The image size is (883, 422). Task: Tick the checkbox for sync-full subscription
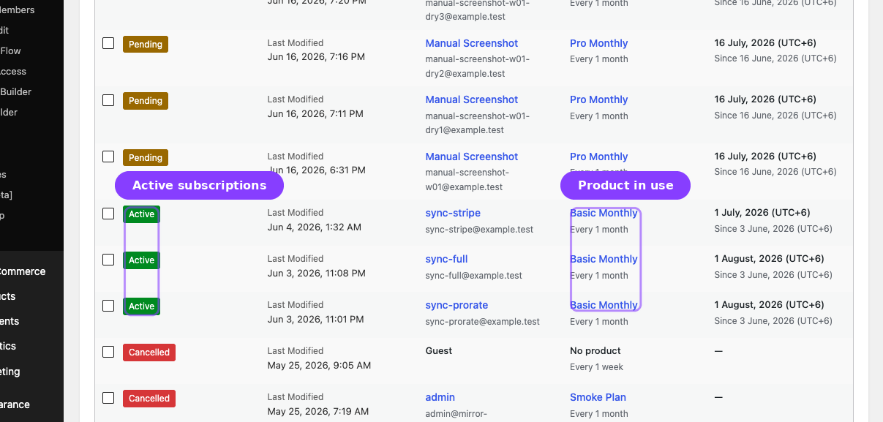pos(108,260)
